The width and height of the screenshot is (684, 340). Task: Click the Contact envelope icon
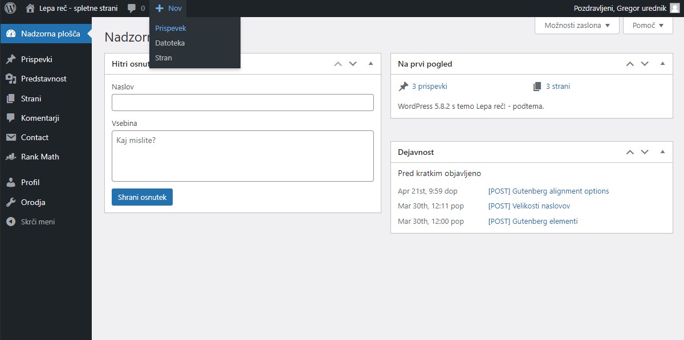click(x=10, y=137)
